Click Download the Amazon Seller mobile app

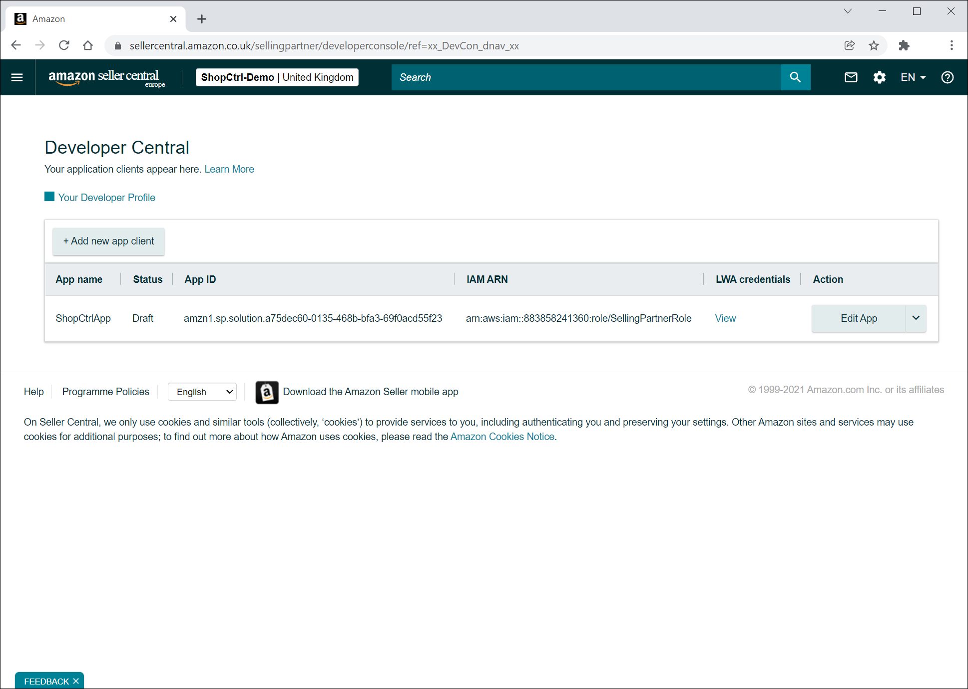[x=371, y=392]
